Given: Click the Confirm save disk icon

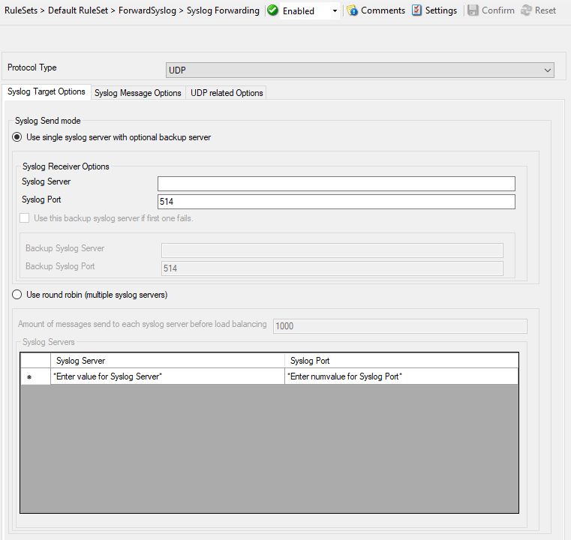Looking at the screenshot, I should [x=473, y=10].
